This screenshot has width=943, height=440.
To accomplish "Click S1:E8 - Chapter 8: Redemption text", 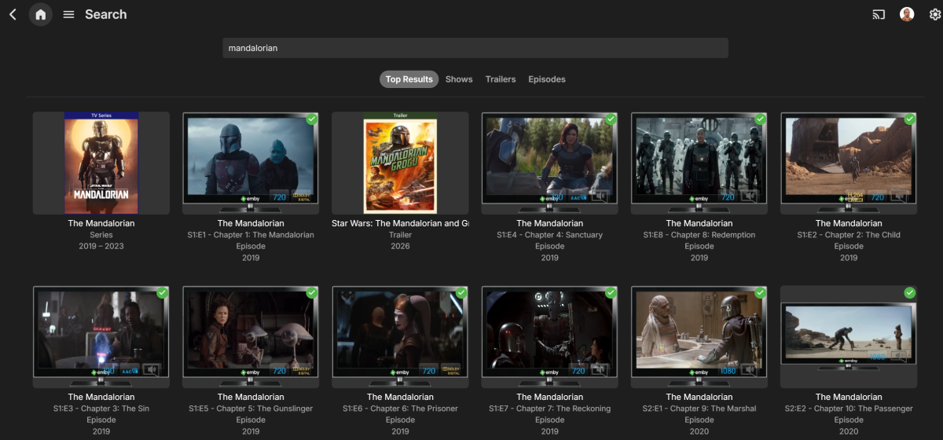I will click(699, 235).
